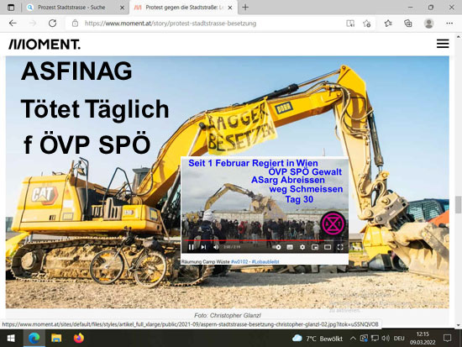Screen dimensions: 462x347
Task: Select the Foto: Christopher Glanzl caption
Action: click(x=227, y=315)
